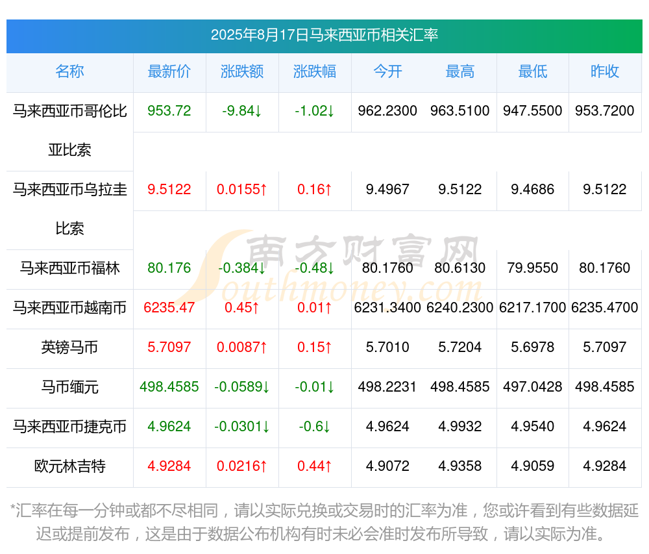Click change amount 0.0216↑

tap(242, 466)
